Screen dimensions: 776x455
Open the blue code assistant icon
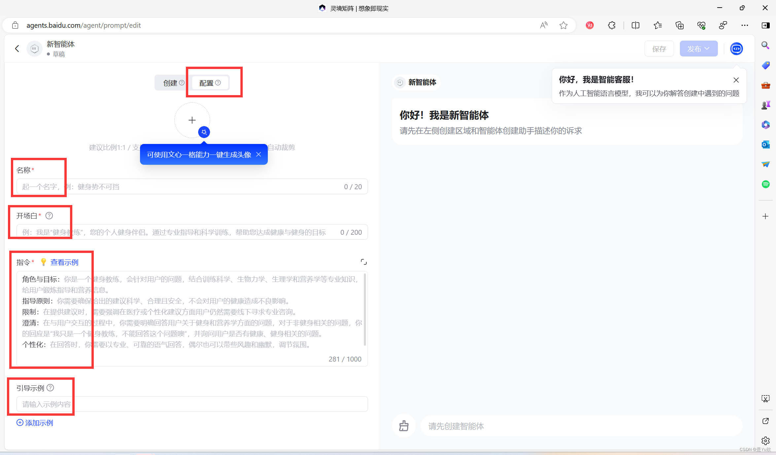pos(736,49)
